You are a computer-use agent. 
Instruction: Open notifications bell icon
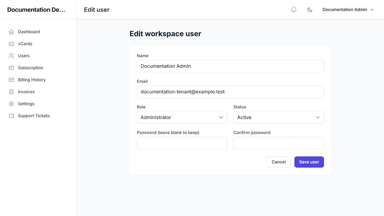[294, 10]
